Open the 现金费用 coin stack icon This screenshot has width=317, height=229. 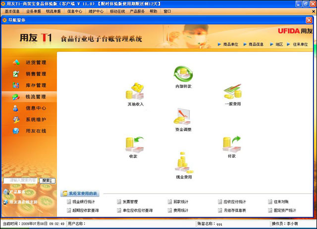pyautogui.click(x=184, y=163)
